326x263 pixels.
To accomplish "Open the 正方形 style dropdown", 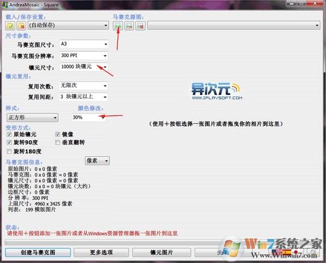I will [32, 117].
